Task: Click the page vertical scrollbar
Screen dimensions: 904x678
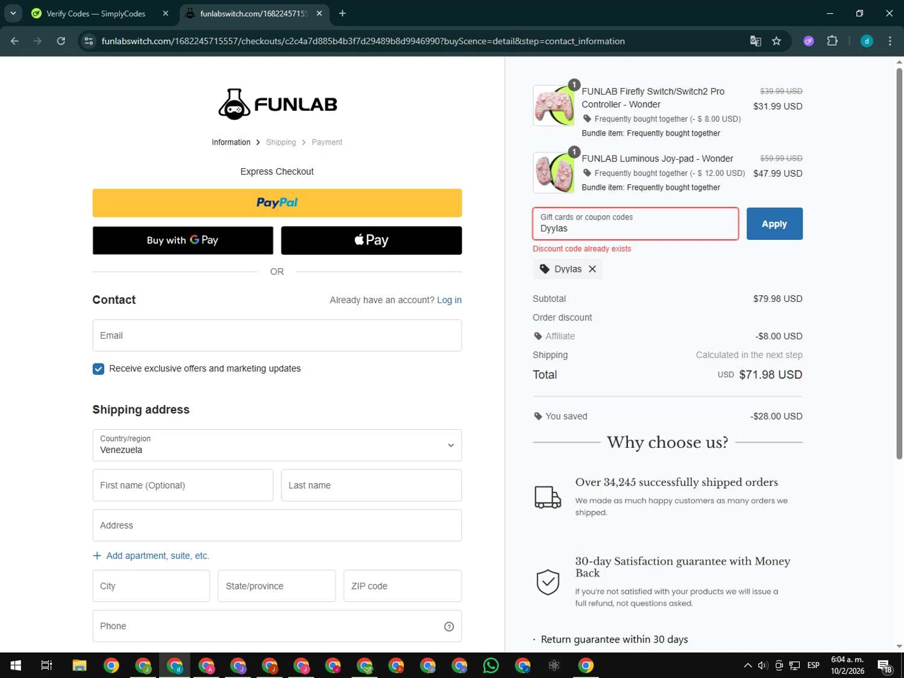Action: (899, 265)
